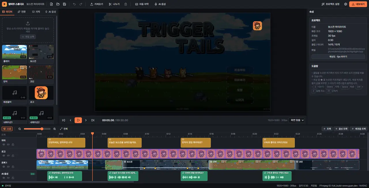Hide the 자막 track with its eye icon
This screenshot has height=188, width=369.
(x=4, y=145)
